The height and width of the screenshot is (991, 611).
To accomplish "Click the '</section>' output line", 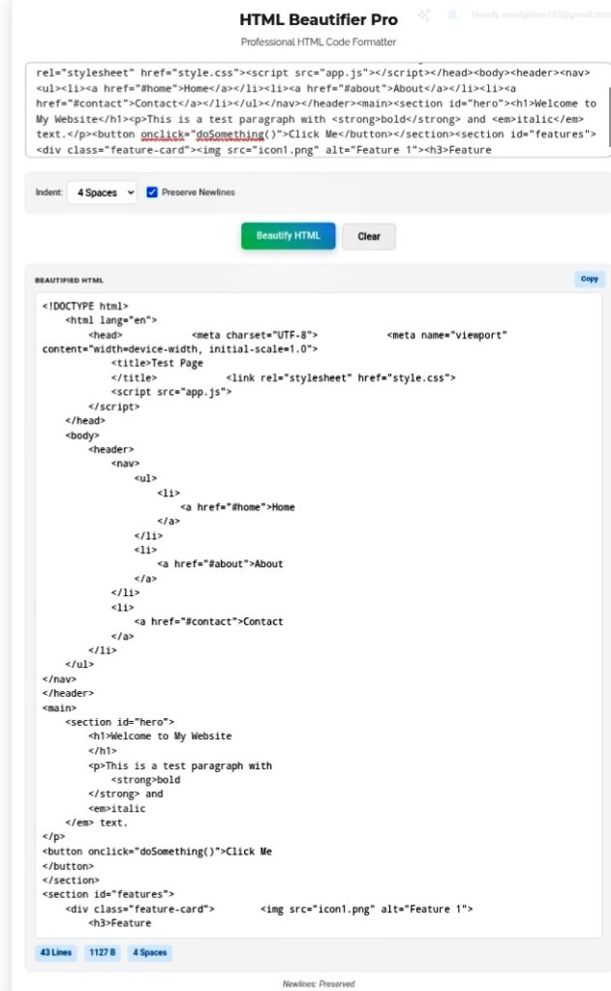I will (71, 880).
